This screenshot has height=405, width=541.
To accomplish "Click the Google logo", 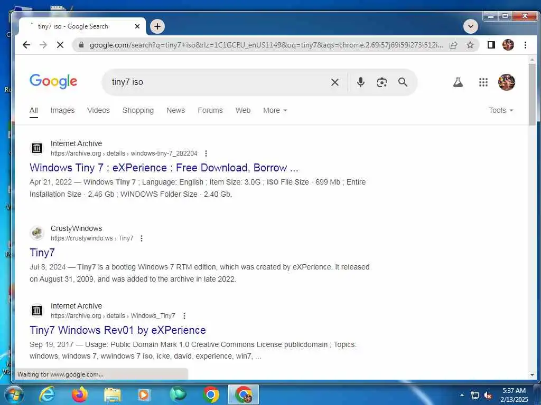I will tap(53, 82).
